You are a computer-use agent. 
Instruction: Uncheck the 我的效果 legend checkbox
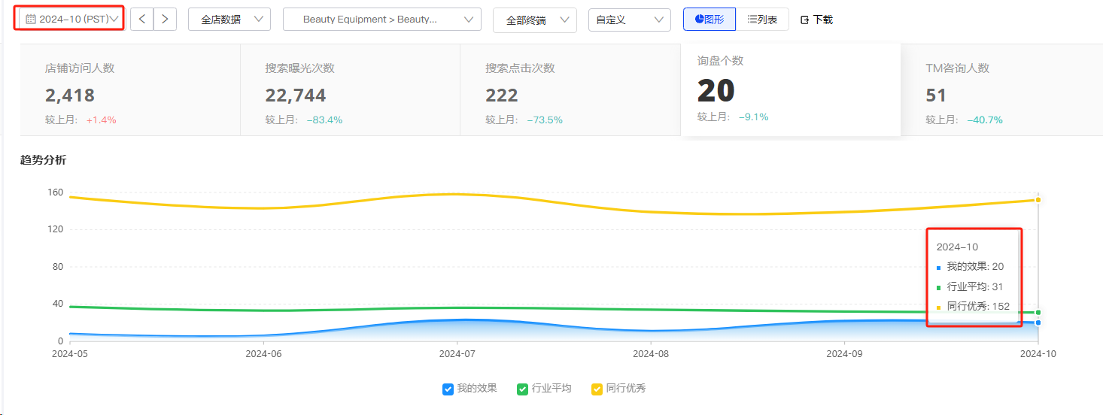pos(448,389)
